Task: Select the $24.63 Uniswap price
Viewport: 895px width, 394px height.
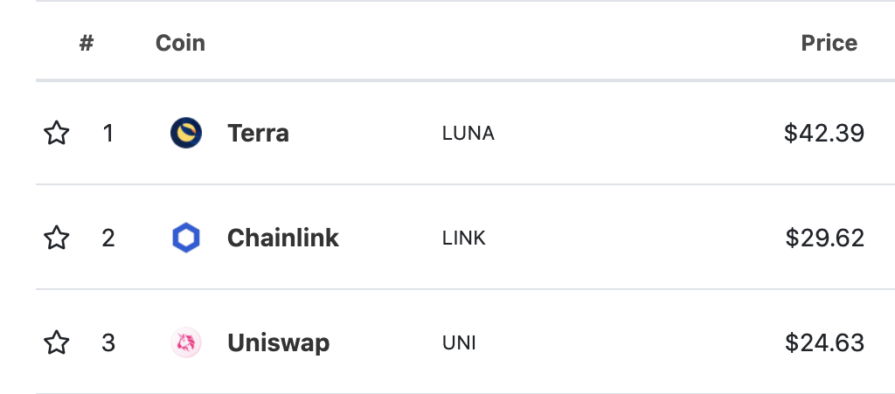Action: tap(825, 342)
